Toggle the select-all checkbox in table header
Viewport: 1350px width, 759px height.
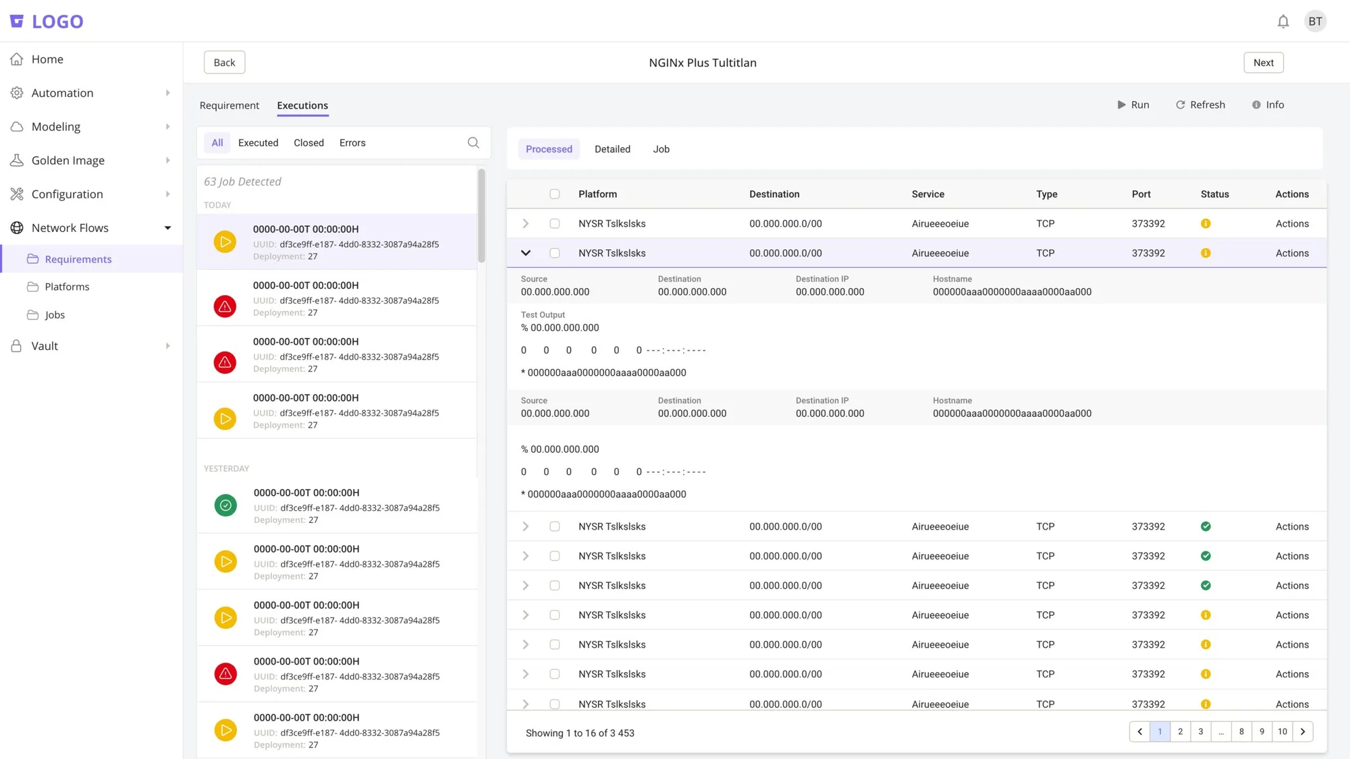(x=555, y=194)
